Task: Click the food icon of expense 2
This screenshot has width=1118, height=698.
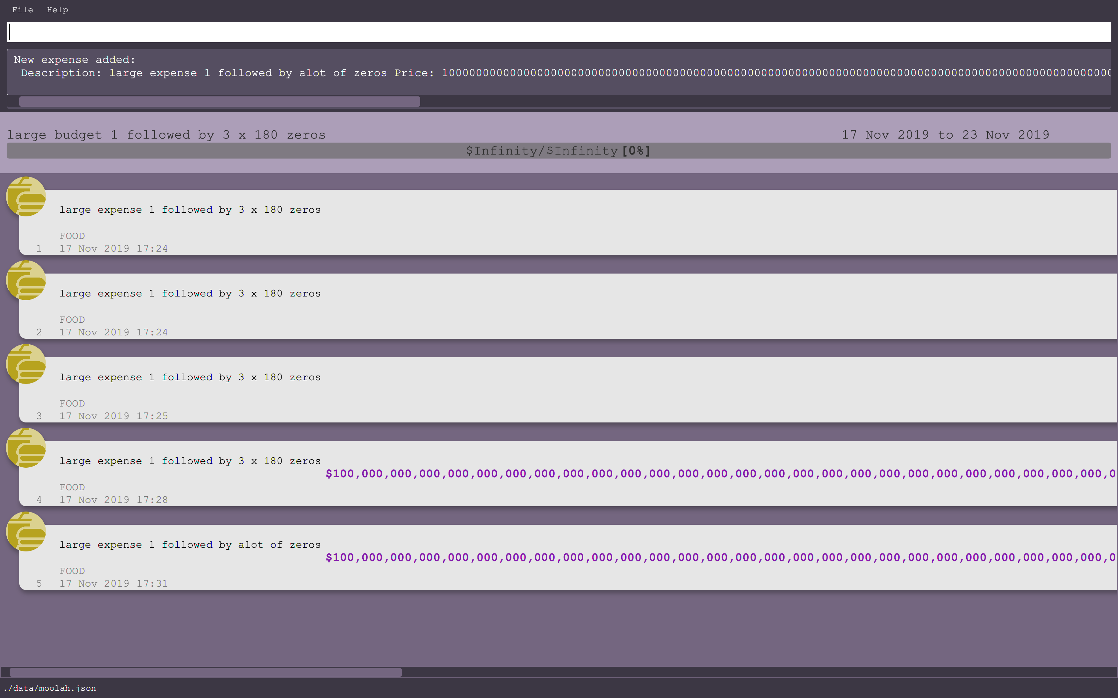Action: tap(26, 280)
